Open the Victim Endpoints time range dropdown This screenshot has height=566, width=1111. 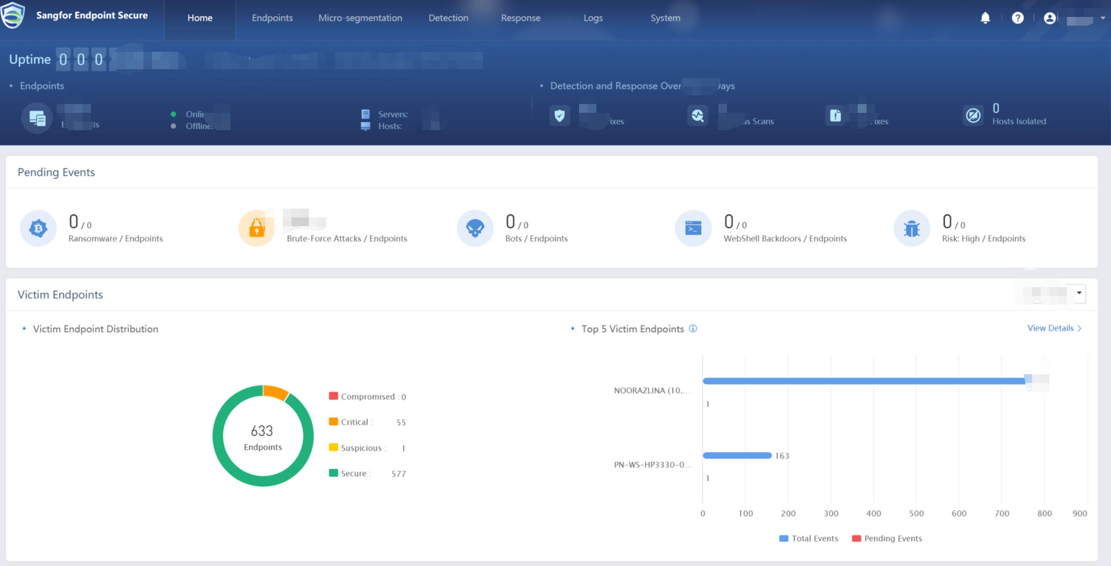1079,293
